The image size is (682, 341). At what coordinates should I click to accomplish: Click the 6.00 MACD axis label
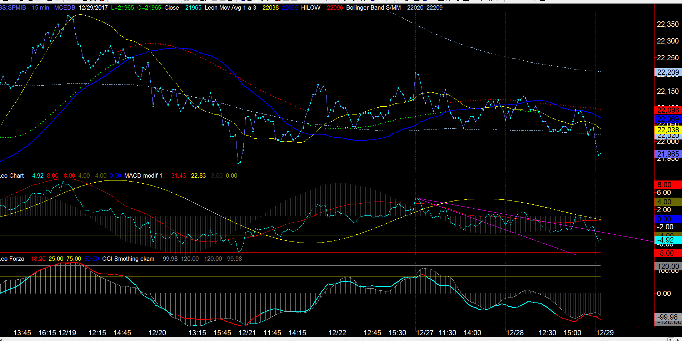click(x=664, y=193)
